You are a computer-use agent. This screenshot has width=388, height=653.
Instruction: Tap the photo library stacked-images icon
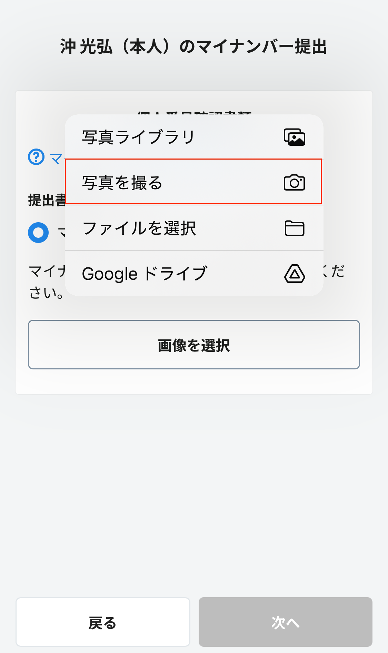[294, 137]
